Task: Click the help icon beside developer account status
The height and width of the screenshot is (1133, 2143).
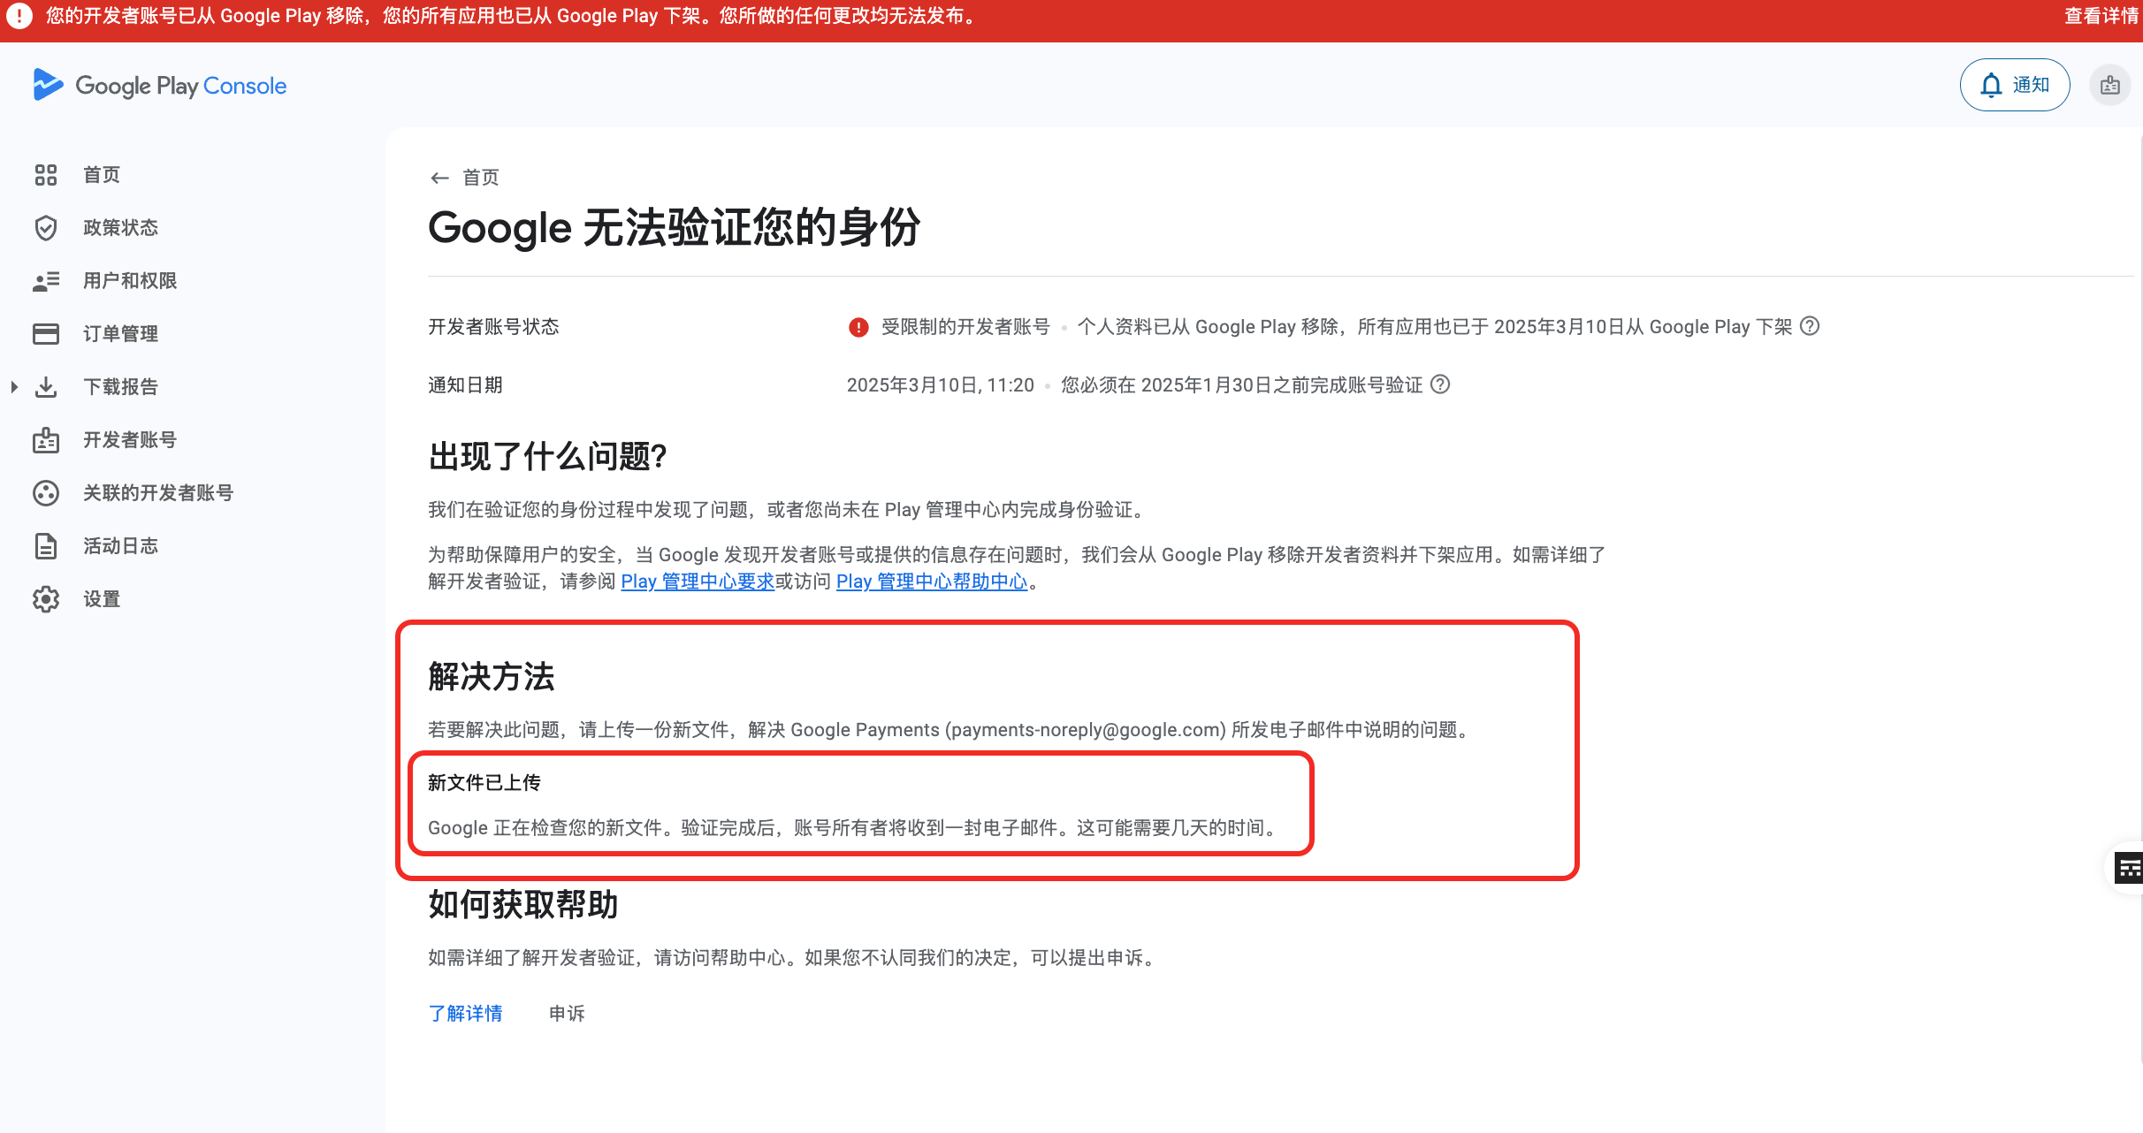Action: 1810,326
